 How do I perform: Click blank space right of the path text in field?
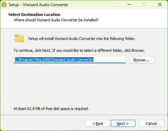(x=109, y=60)
